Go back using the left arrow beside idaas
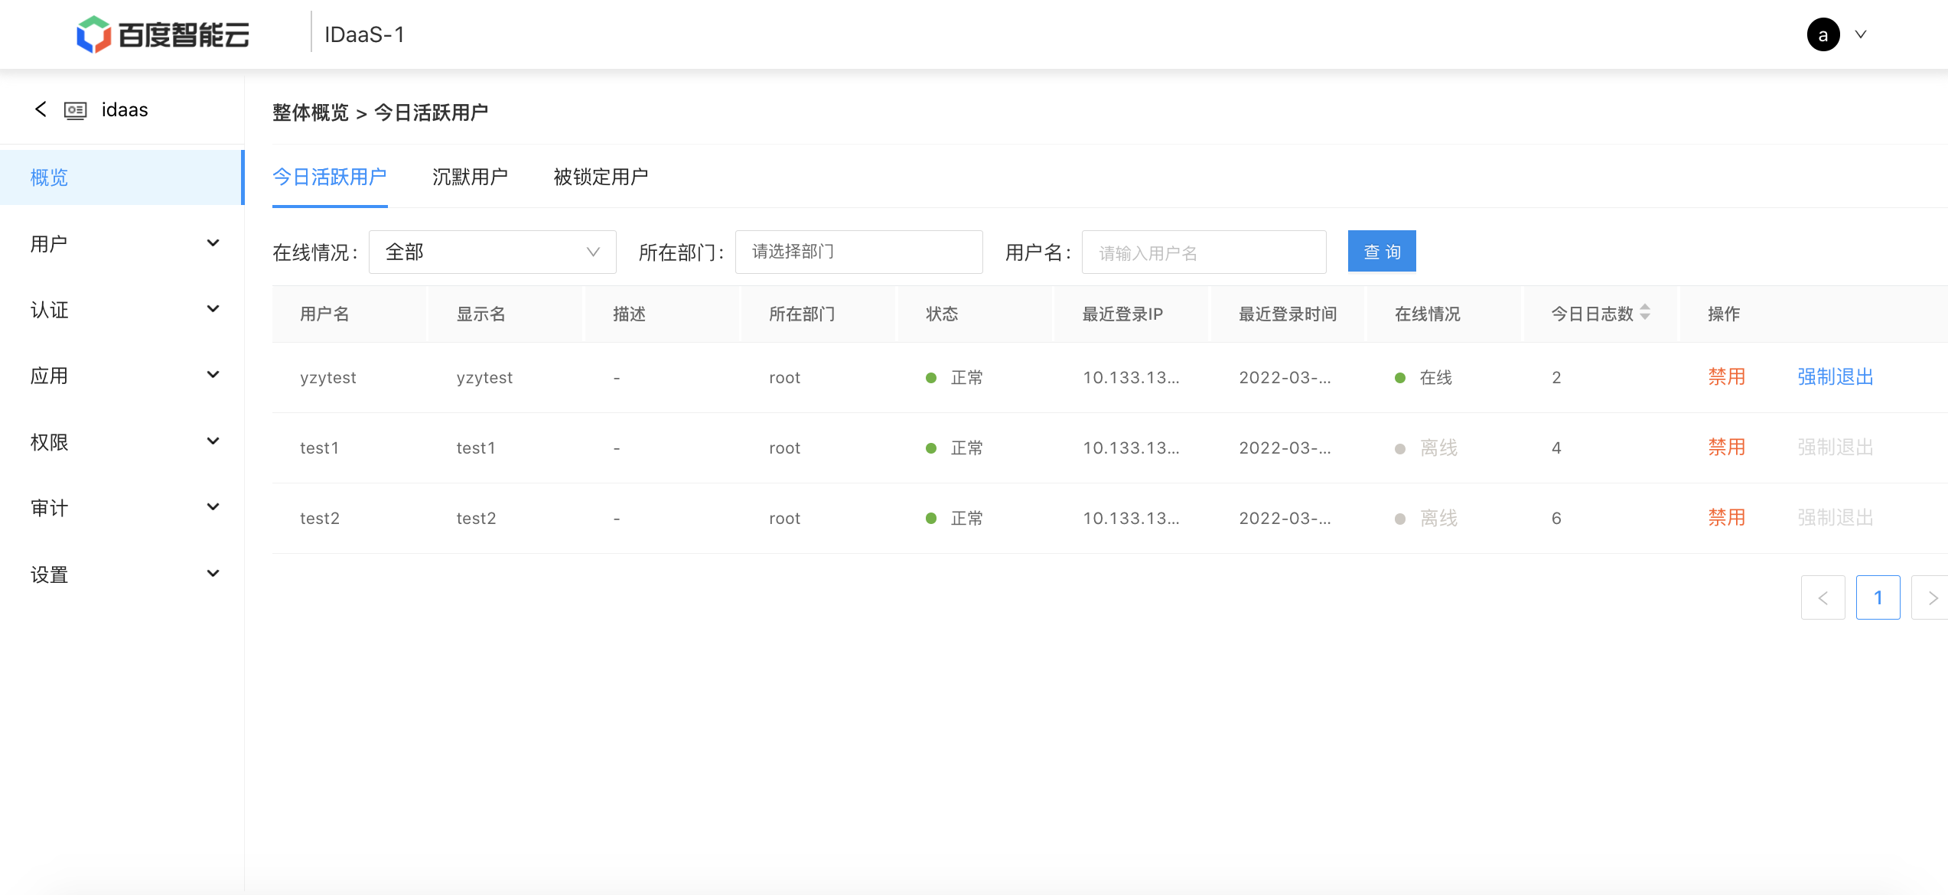1948x895 pixels. click(41, 109)
